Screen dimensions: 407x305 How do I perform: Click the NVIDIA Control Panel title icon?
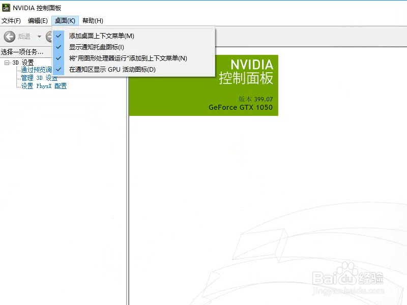coord(6,8)
